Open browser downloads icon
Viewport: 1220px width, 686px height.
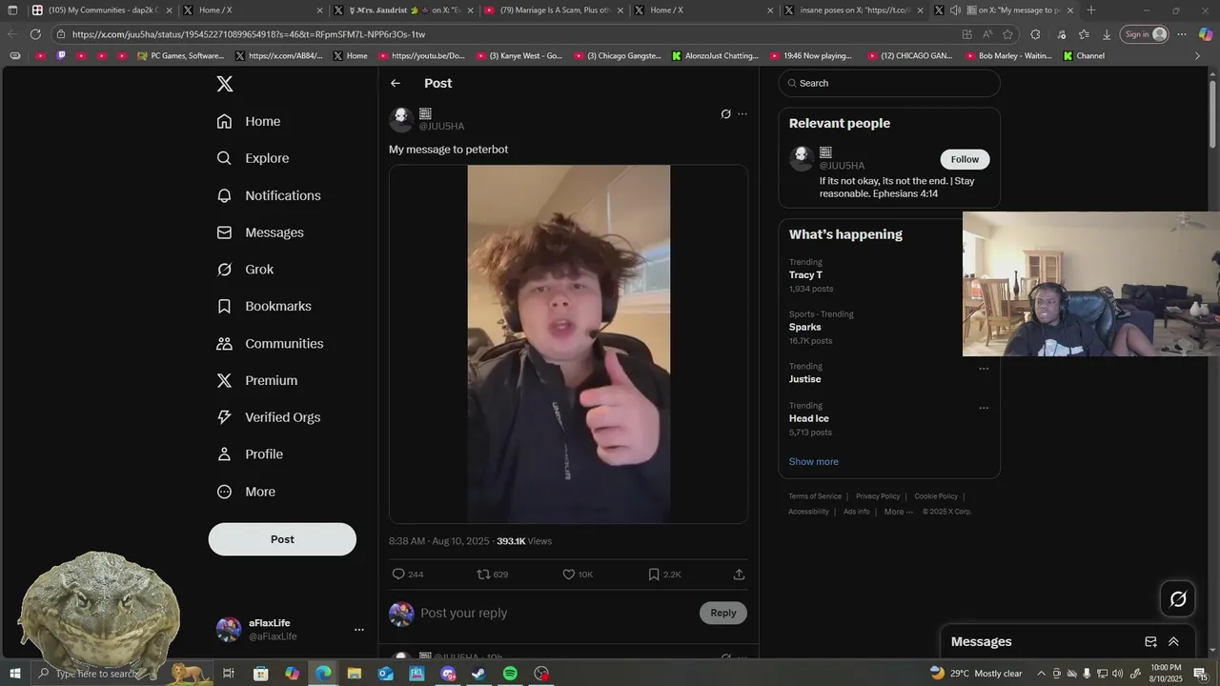tap(1107, 34)
